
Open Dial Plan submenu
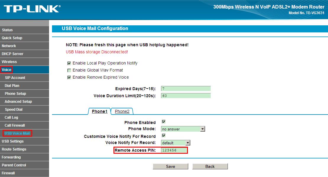24,85
